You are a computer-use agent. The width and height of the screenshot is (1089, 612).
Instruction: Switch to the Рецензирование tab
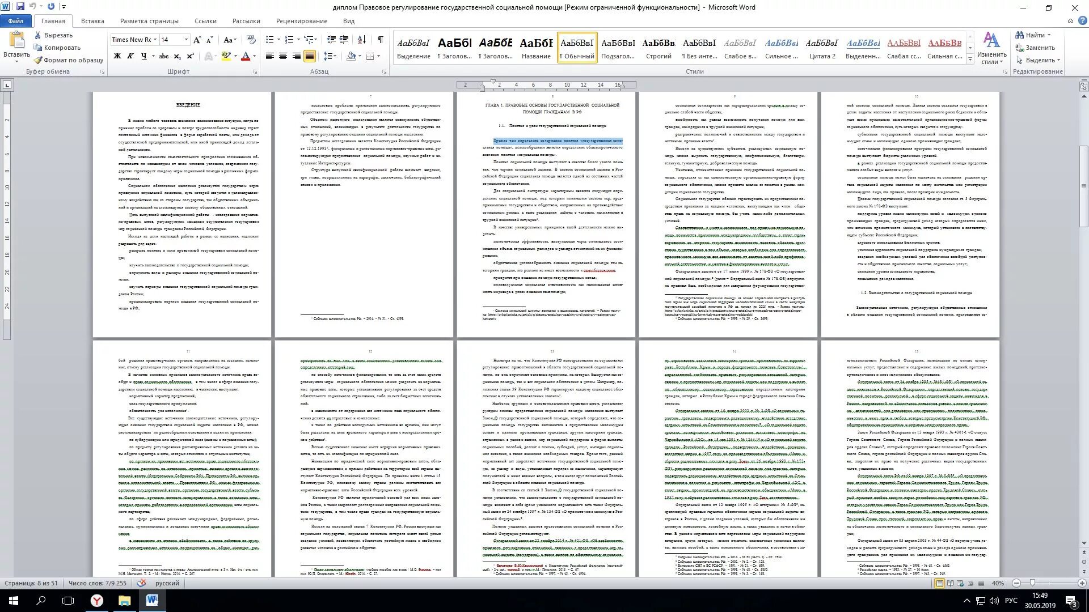tap(301, 21)
